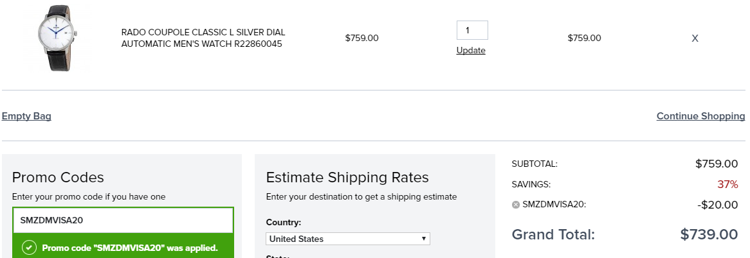Viewport: 750px width, 258px height.
Task: Click the -$20.00 discount amount
Action: point(717,205)
